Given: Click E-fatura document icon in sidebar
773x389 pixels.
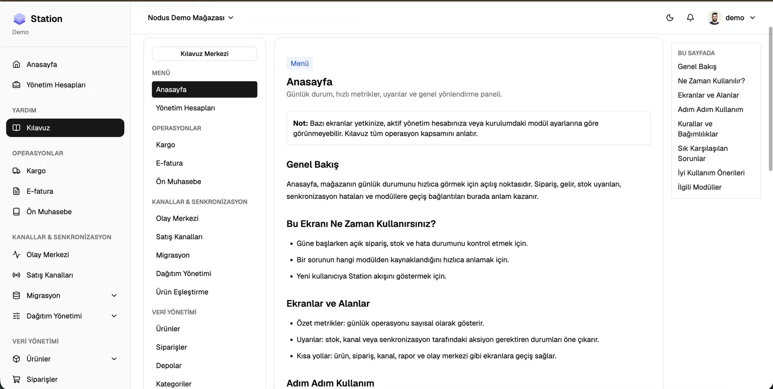Looking at the screenshot, I should coord(16,191).
